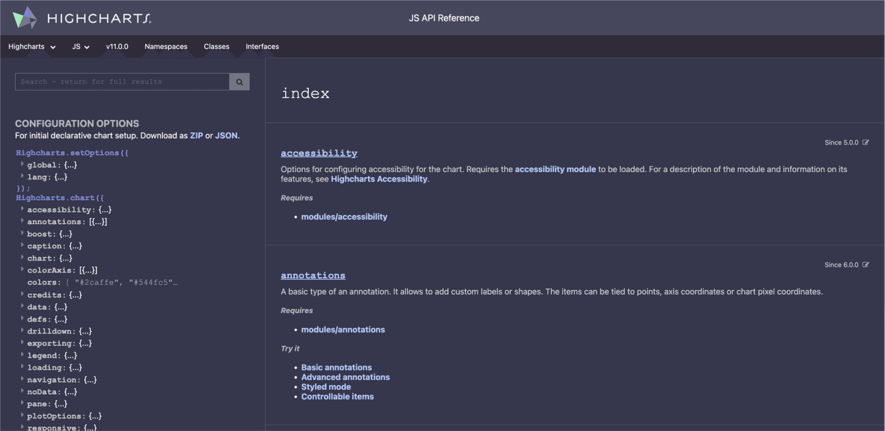Click edit icon beside Since 5.0.0
This screenshot has height=431, width=885.
(866, 142)
